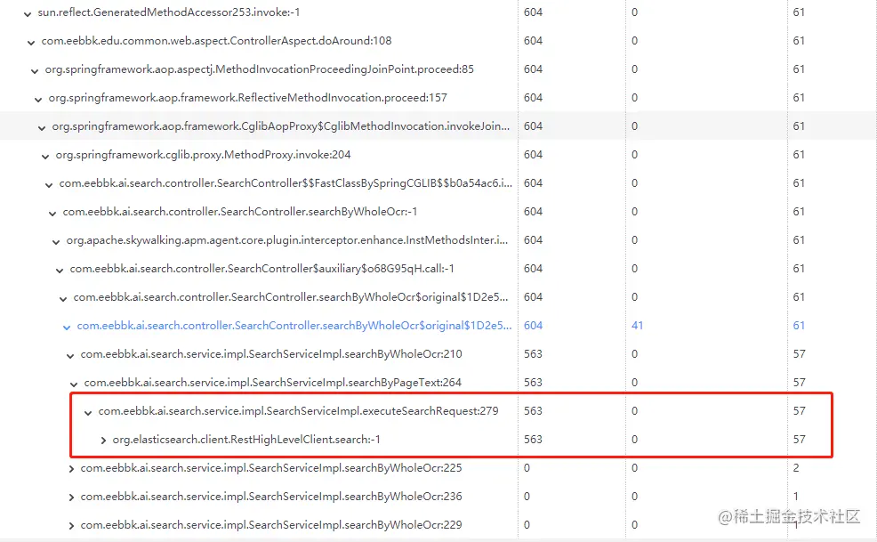Select the searchByWholeOcr:225 row text
The width and height of the screenshot is (877, 542).
271,468
